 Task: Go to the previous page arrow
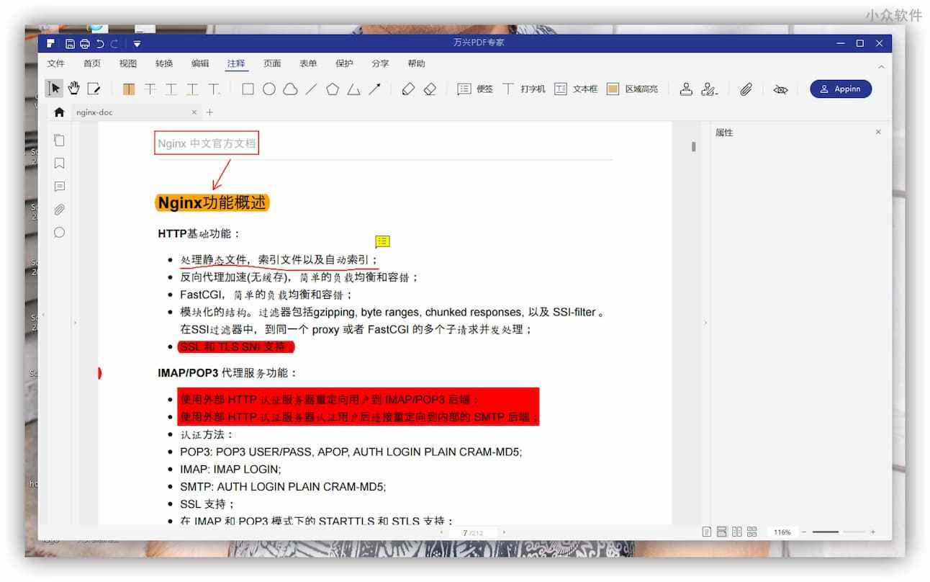[x=441, y=532]
